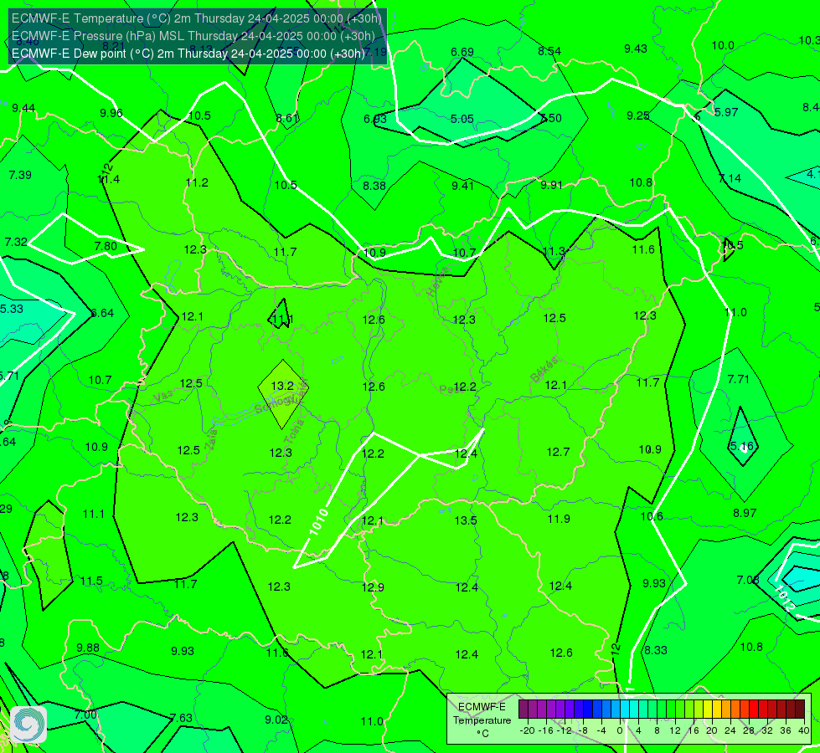Click the 5.97 temperature value
The image size is (820, 753).
pos(726,112)
